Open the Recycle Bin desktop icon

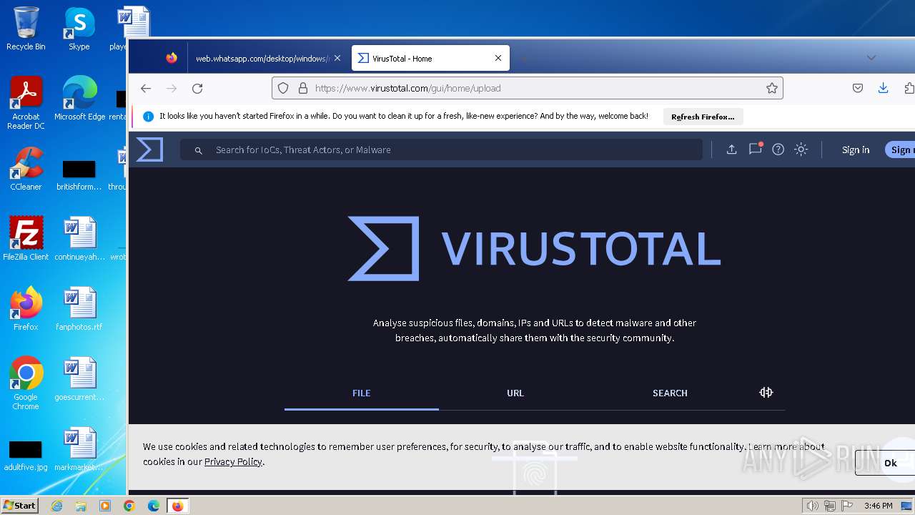(26, 29)
